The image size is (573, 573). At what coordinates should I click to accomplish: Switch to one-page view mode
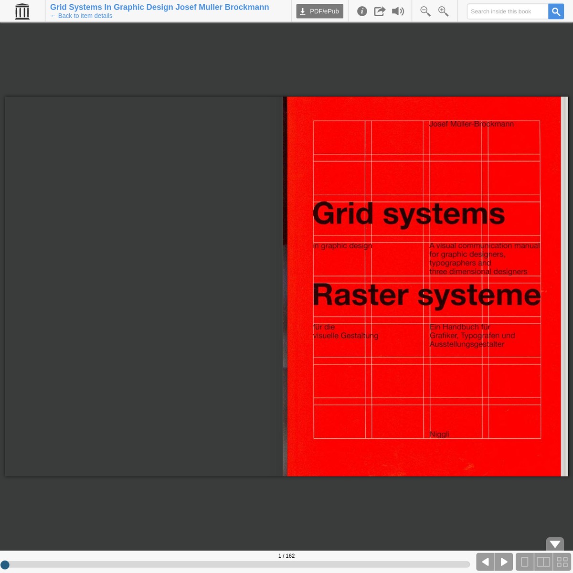[x=524, y=562]
